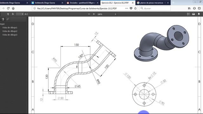Select Vista de dibujo2 outline item

10,31
